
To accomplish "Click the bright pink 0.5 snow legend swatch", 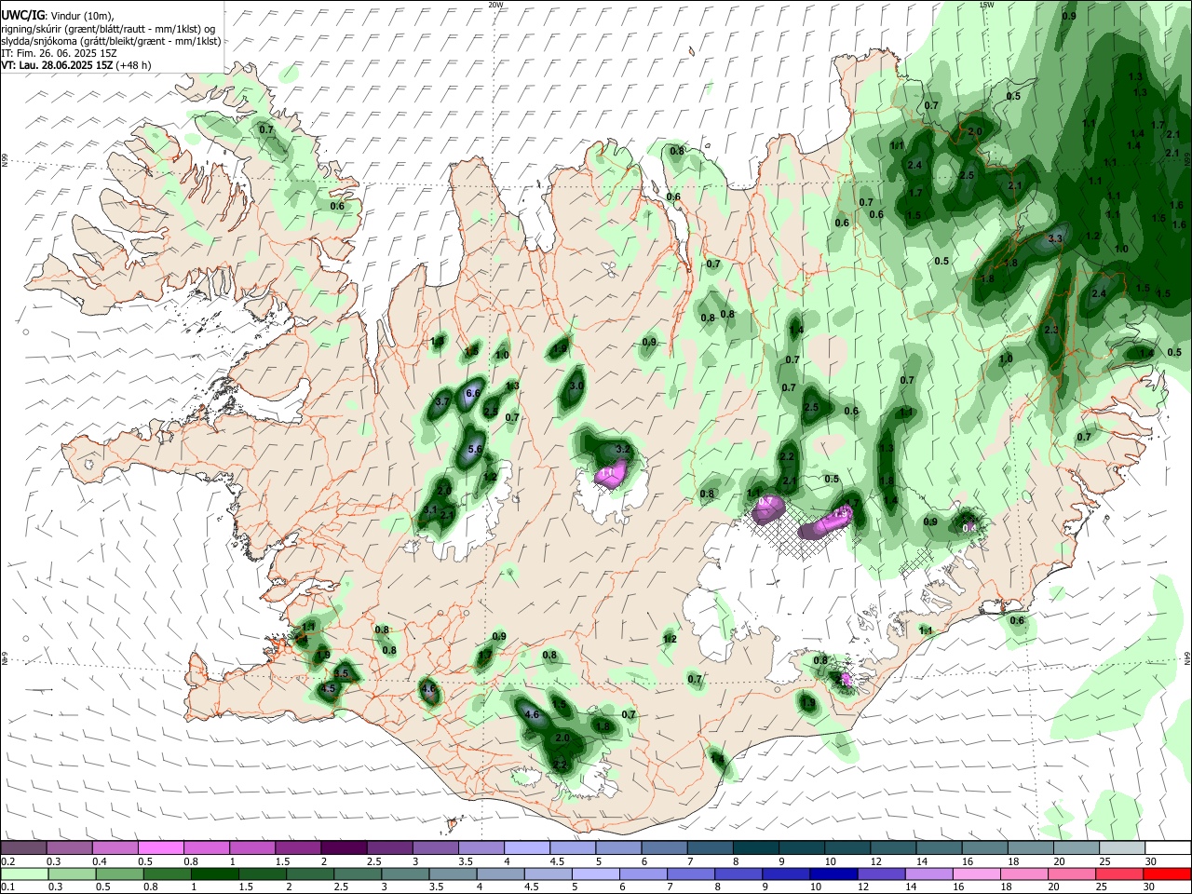I will [x=160, y=847].
